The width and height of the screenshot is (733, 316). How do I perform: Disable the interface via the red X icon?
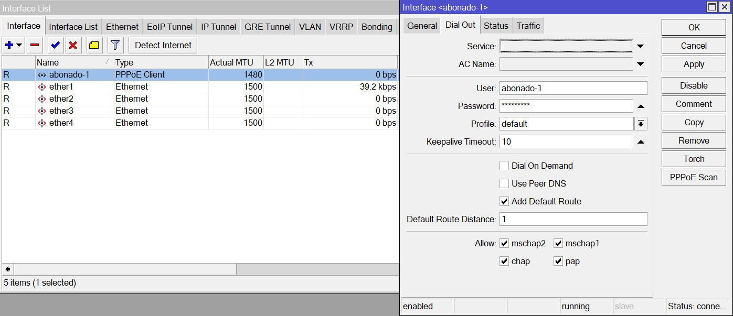pos(73,45)
